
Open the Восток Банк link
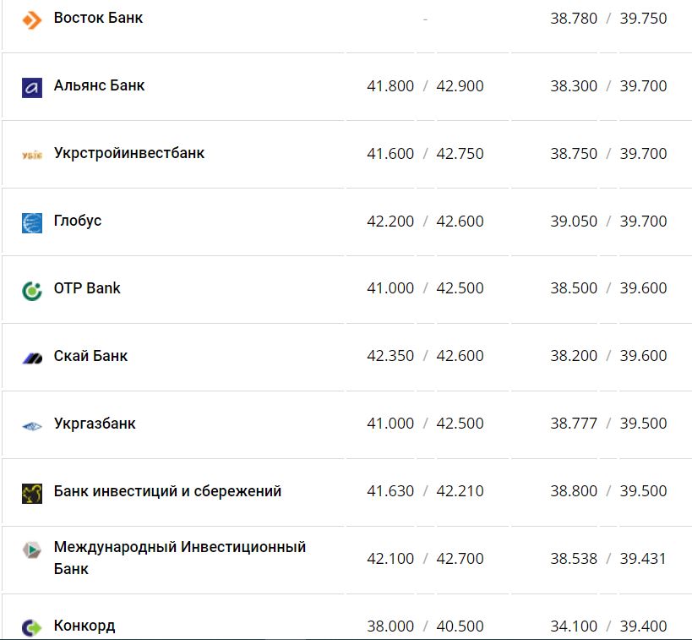click(x=98, y=18)
